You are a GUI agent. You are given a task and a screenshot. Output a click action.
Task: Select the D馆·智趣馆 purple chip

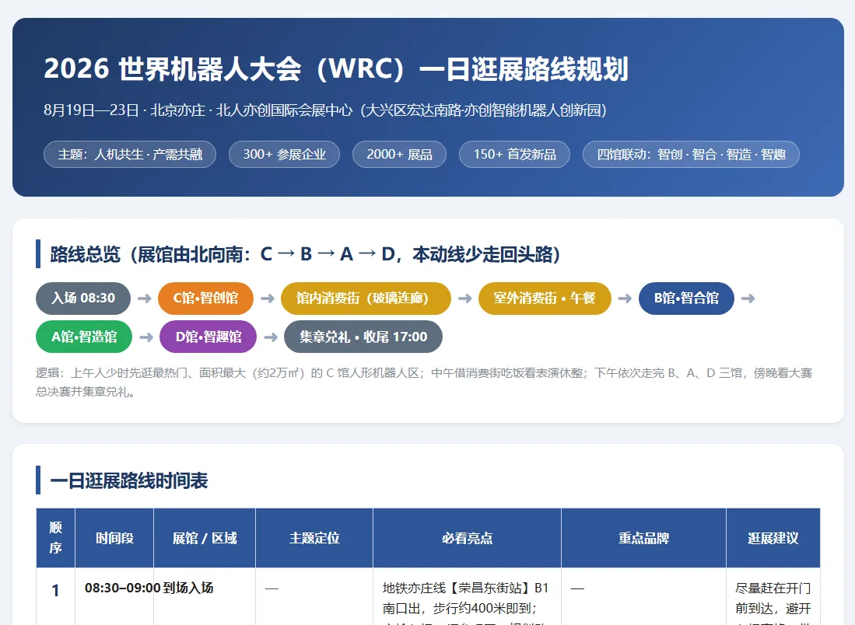(x=208, y=337)
